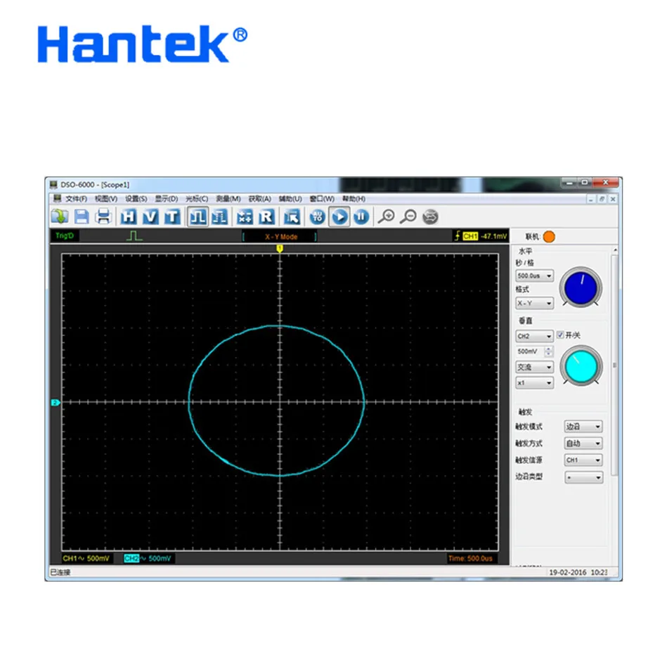Click the math operations toolbar icon
Screen dimensions: 660x660
[x=245, y=216]
